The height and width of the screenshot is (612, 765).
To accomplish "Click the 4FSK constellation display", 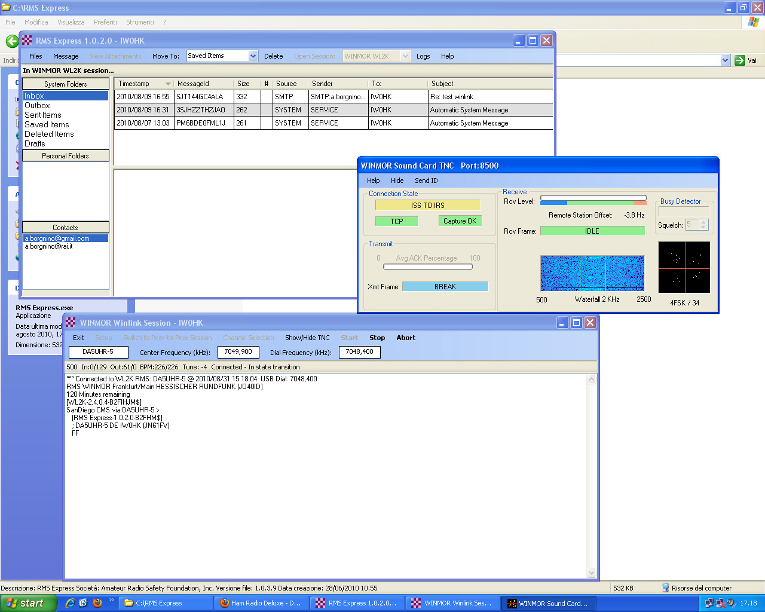I will pyautogui.click(x=684, y=267).
